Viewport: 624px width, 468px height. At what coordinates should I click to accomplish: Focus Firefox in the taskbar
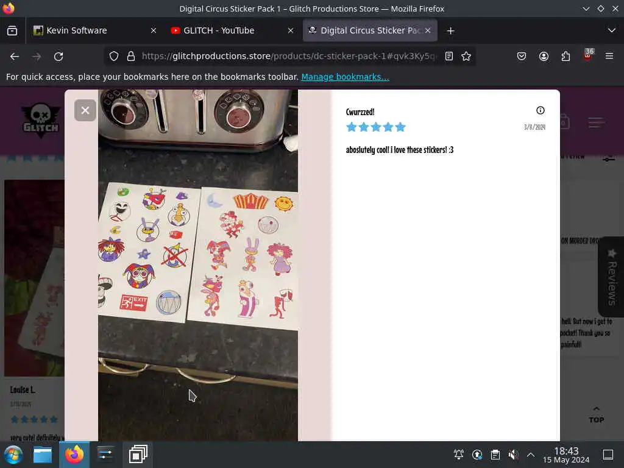coord(74,455)
